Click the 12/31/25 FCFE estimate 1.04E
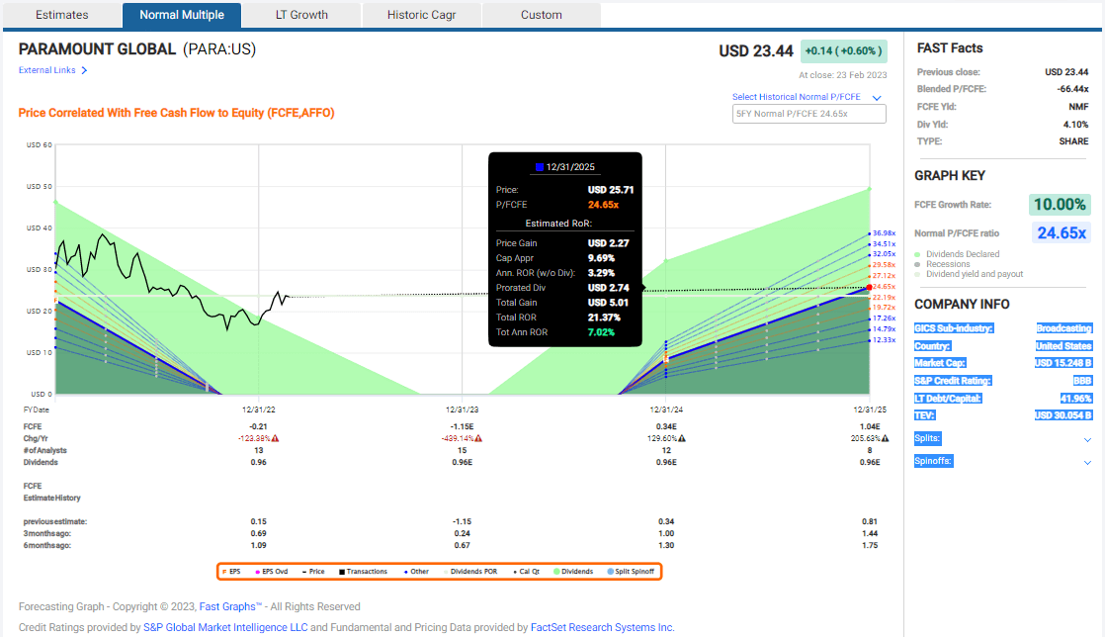The height and width of the screenshot is (637, 1105). (x=870, y=426)
